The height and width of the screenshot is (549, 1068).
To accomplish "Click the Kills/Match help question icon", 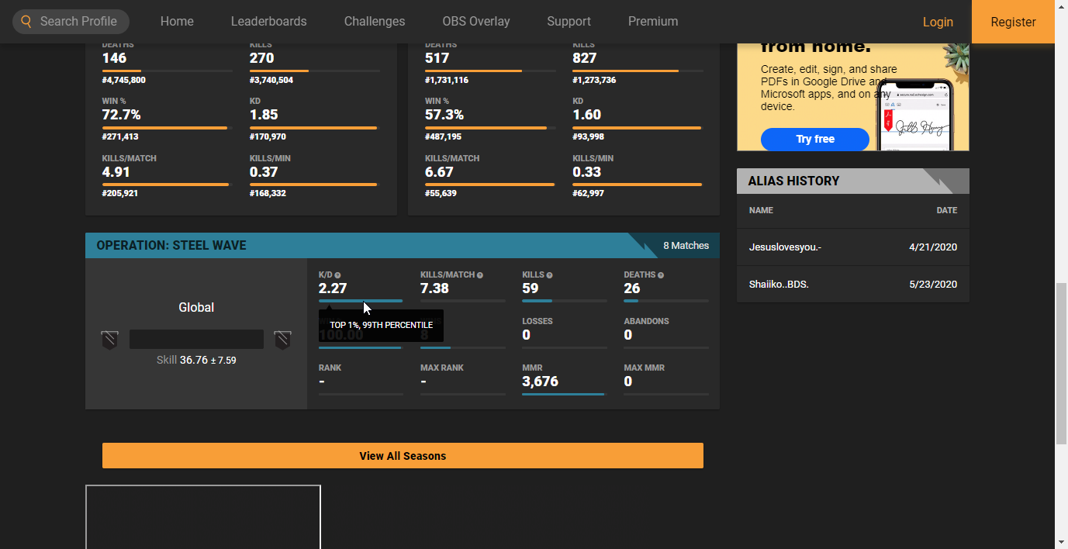I will click(x=480, y=275).
